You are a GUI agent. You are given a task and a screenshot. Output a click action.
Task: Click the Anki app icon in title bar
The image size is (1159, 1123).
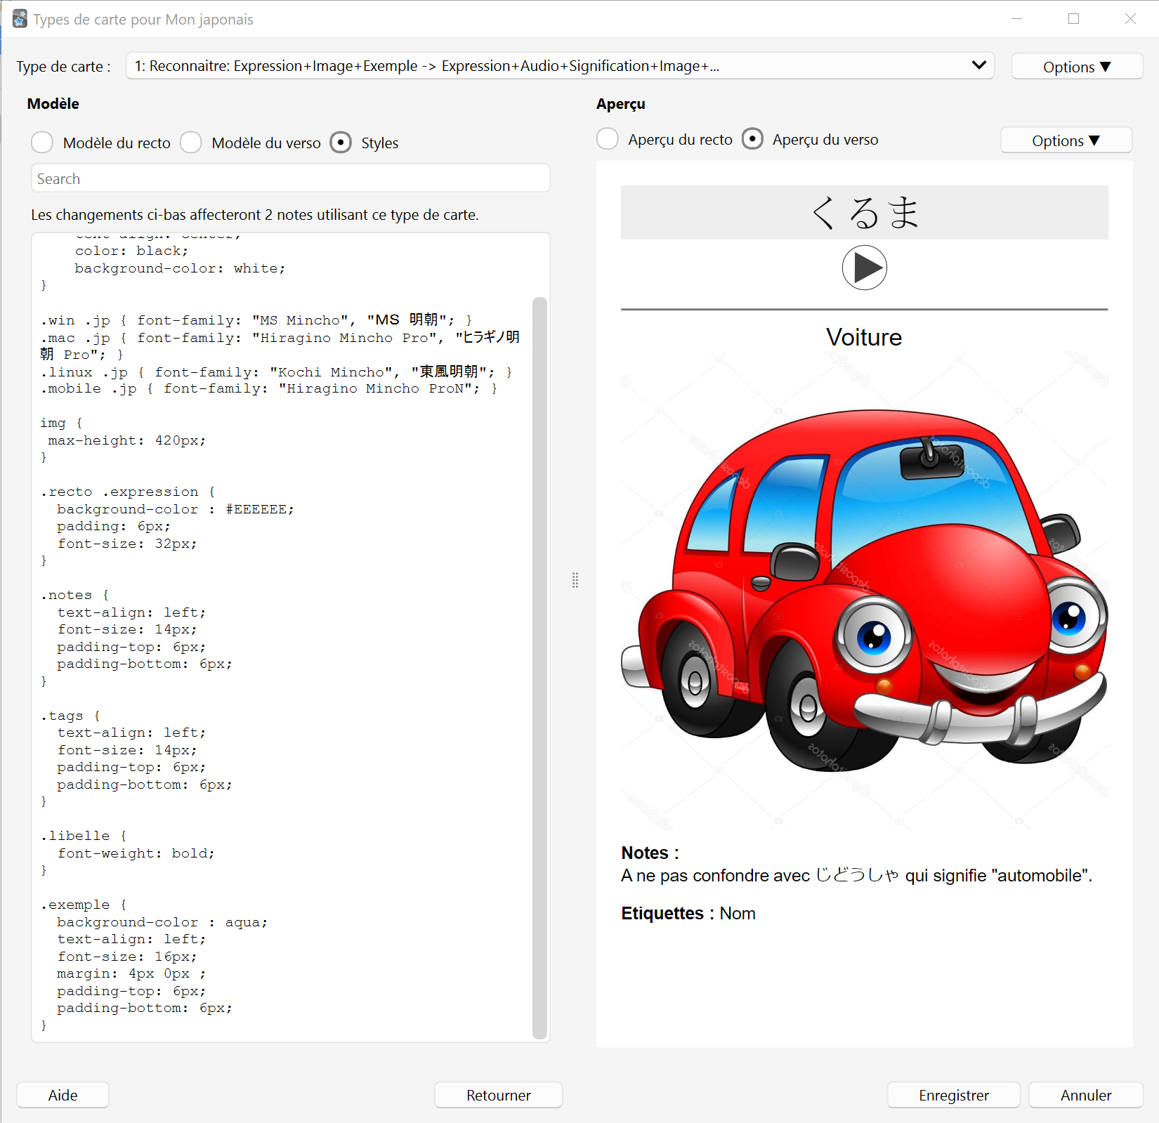pyautogui.click(x=20, y=19)
